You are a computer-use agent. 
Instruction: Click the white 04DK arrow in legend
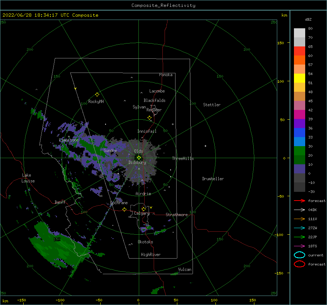pyautogui.click(x=299, y=210)
